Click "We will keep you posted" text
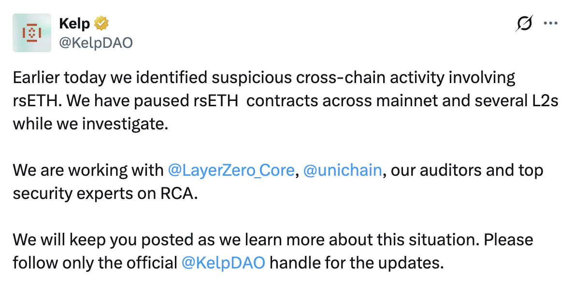 (103, 240)
